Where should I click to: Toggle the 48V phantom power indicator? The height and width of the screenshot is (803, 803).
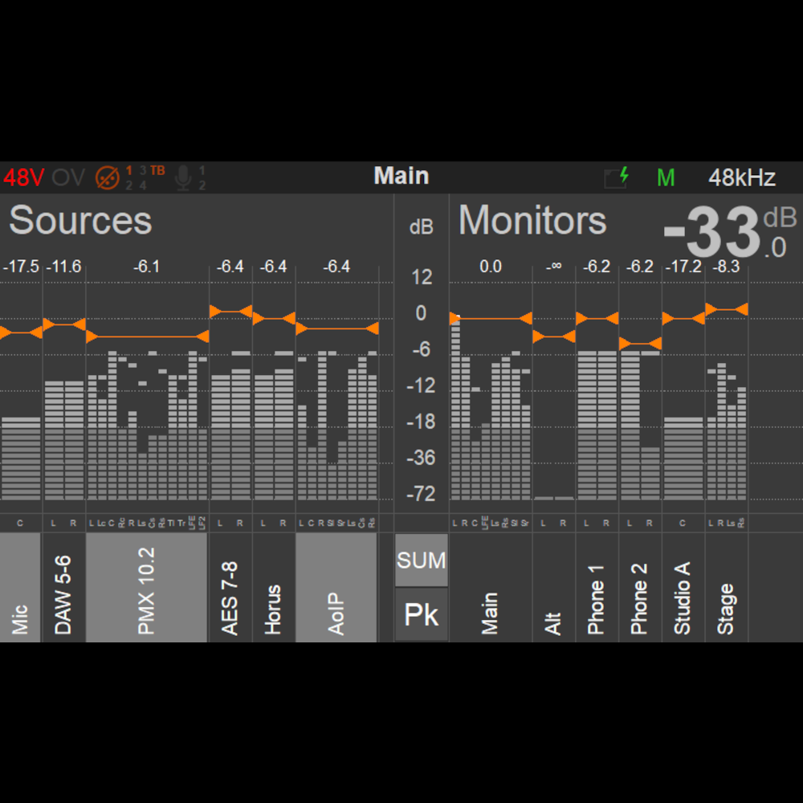23,177
